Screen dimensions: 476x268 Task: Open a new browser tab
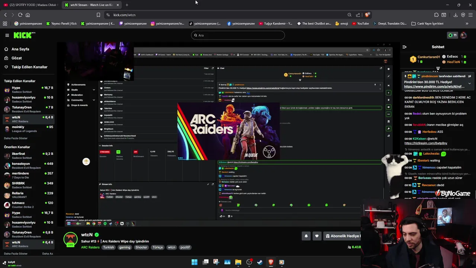(x=127, y=5)
